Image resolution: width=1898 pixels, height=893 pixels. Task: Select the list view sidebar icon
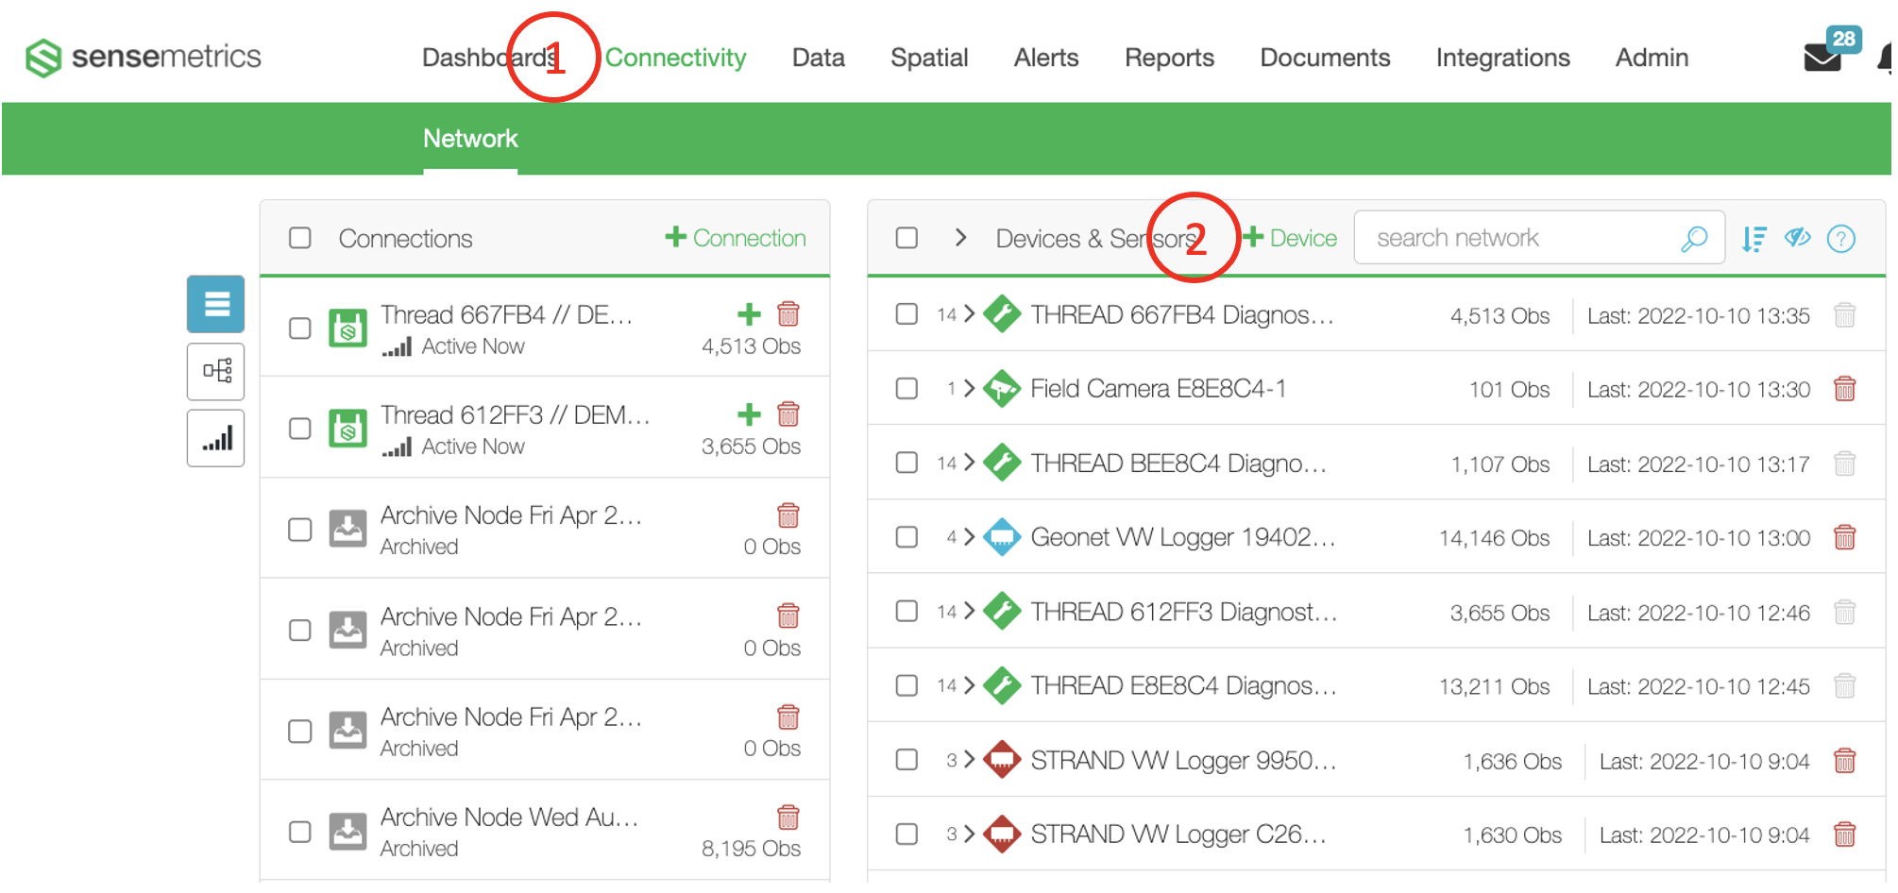215,304
